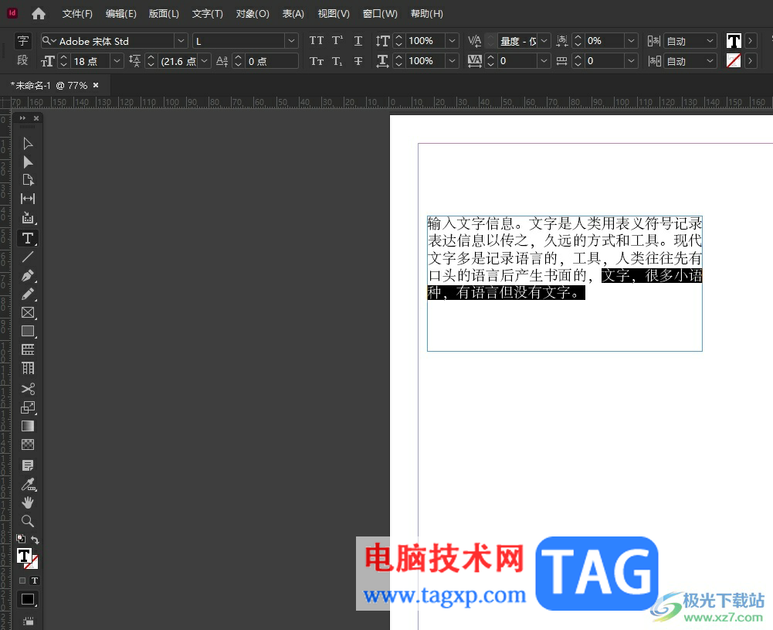This screenshot has width=773, height=630.
Task: Toggle Subscript formatting
Action: click(337, 61)
